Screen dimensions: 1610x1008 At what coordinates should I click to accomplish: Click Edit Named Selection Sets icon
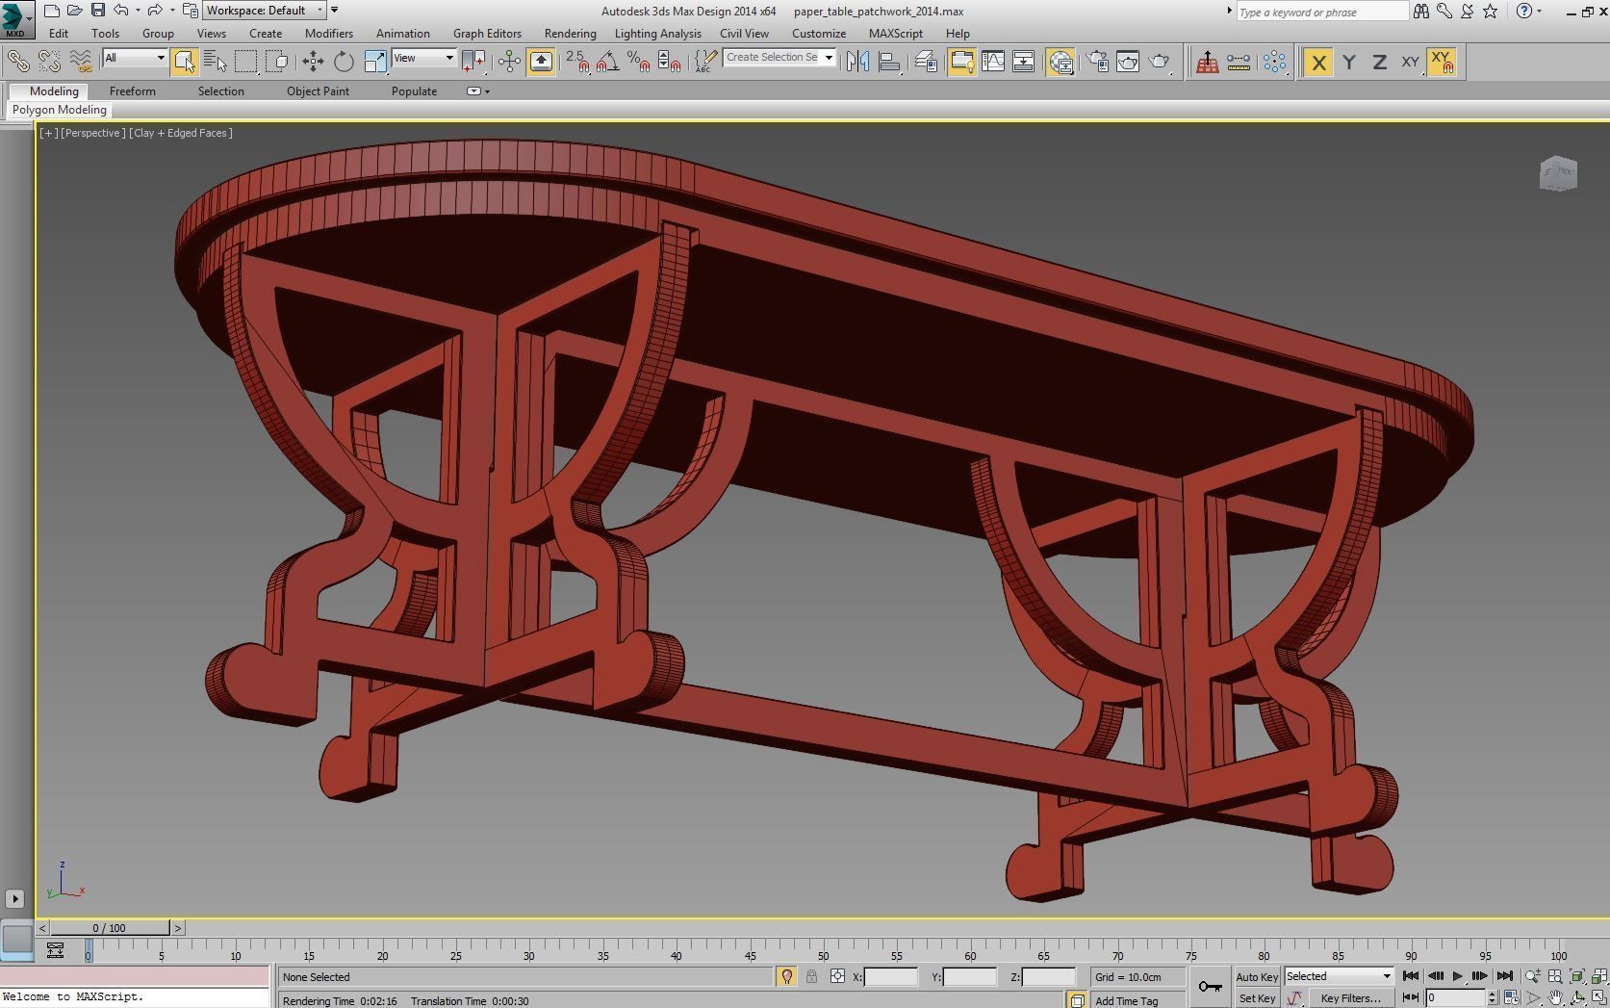pyautogui.click(x=705, y=62)
